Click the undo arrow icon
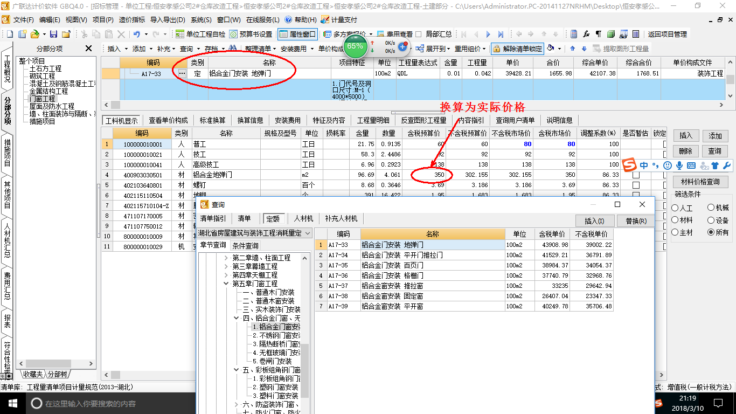The width and height of the screenshot is (736, 414). click(137, 34)
